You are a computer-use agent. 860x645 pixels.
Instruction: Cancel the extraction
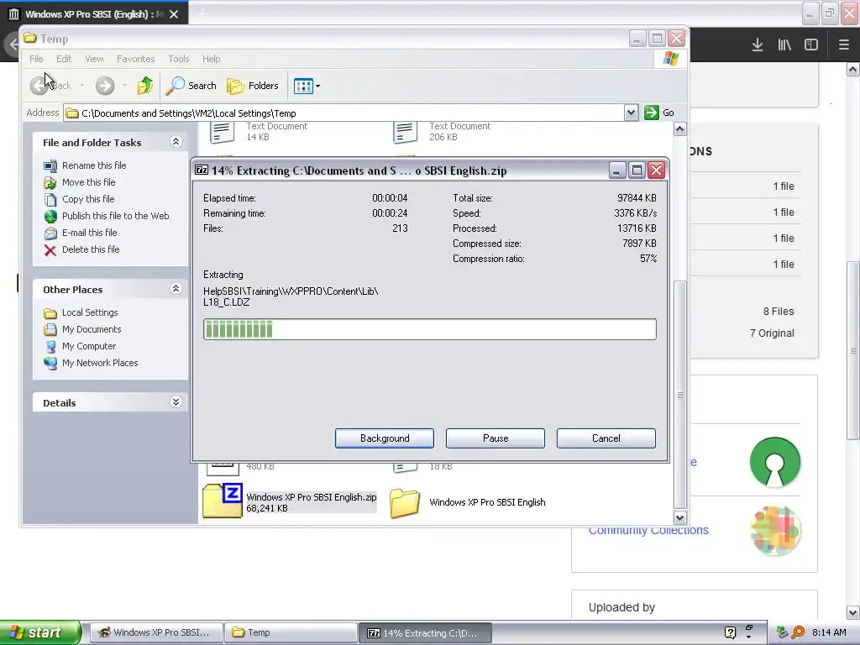click(606, 438)
